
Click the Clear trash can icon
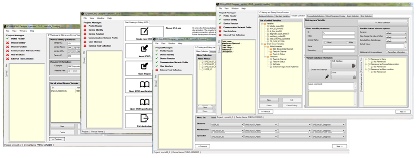pyautogui.click(x=354, y=77)
